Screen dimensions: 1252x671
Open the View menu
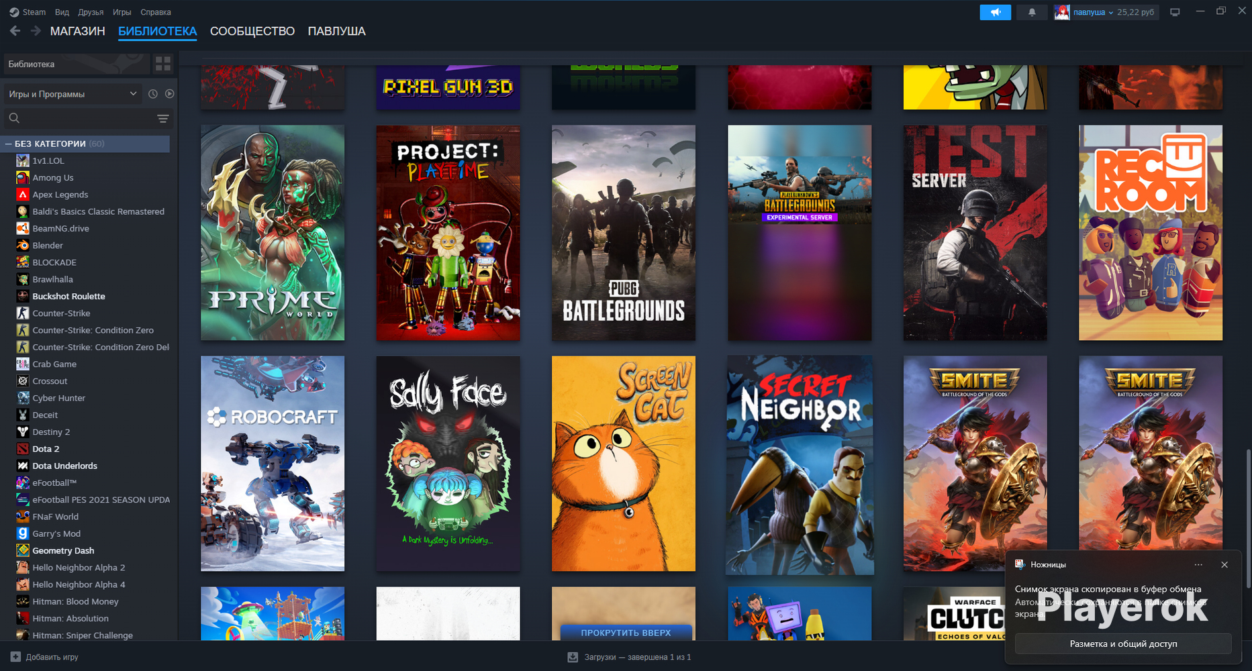coord(62,12)
